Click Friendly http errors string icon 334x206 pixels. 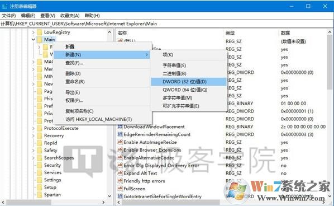point(120,181)
